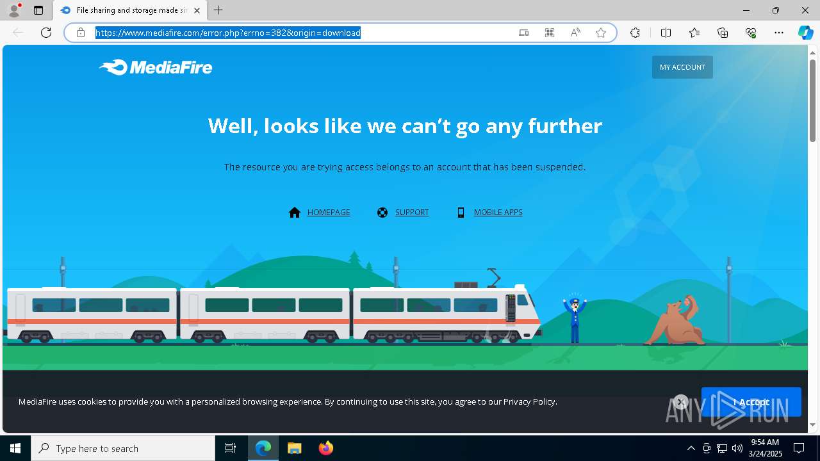The height and width of the screenshot is (461, 820).
Task: Select the File sharing and storage tab
Action: (x=130, y=10)
